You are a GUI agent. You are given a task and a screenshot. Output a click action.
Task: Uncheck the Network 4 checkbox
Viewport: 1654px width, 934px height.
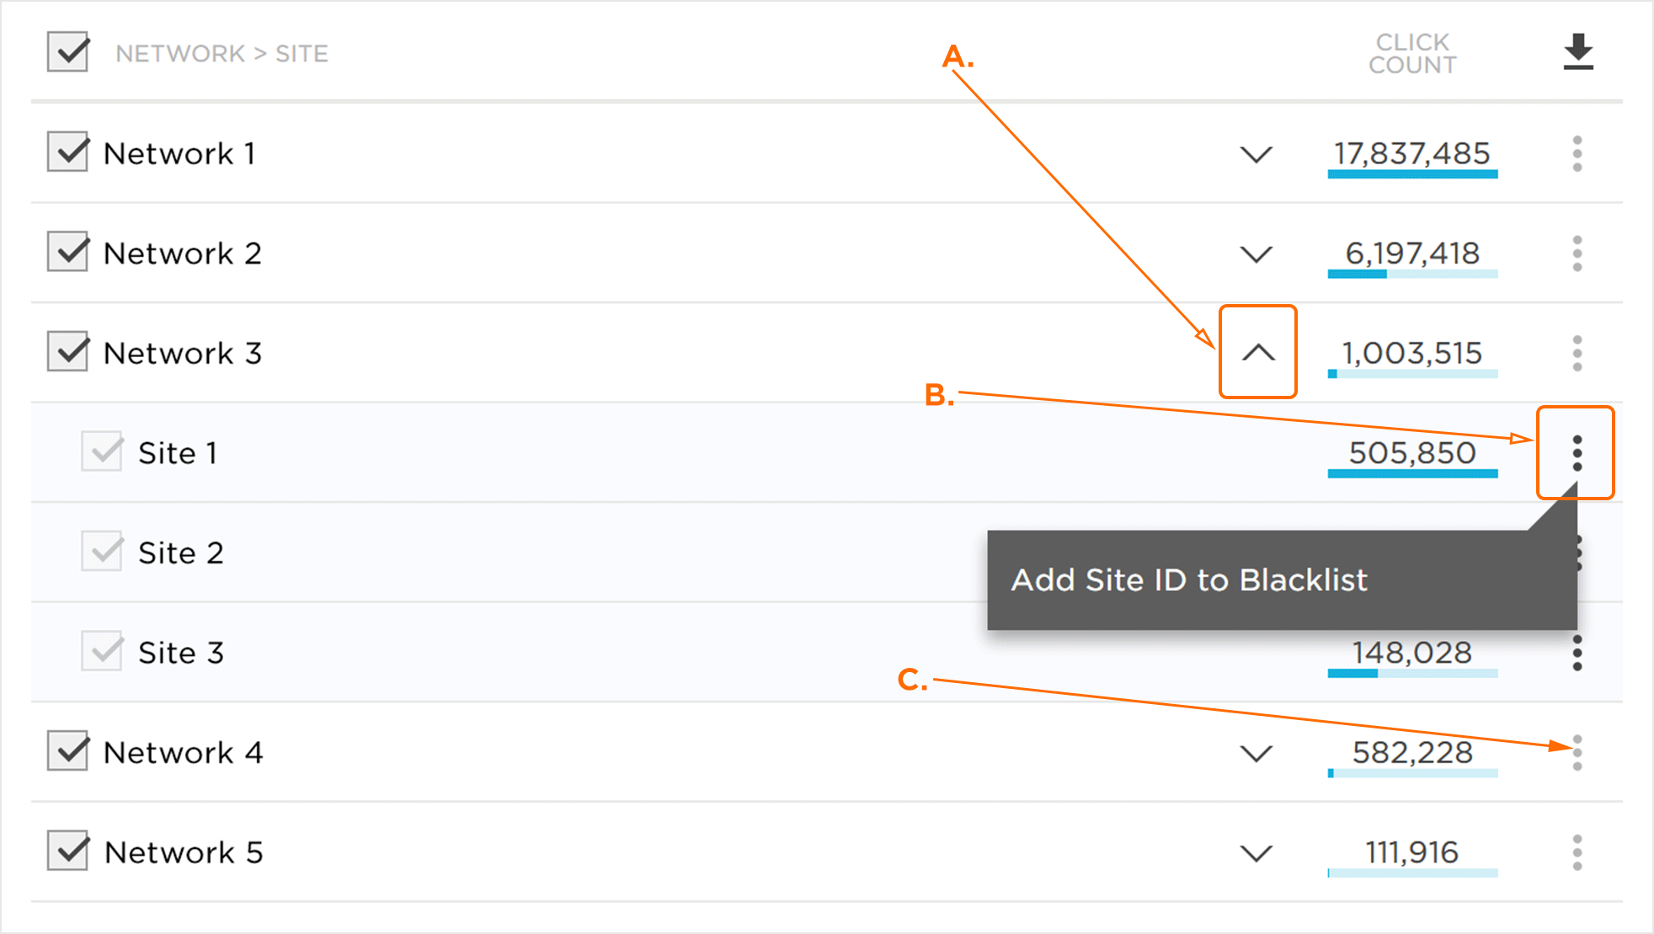68,751
